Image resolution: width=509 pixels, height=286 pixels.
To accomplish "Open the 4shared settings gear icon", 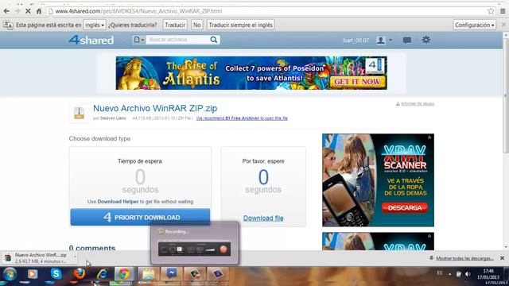I will point(426,40).
